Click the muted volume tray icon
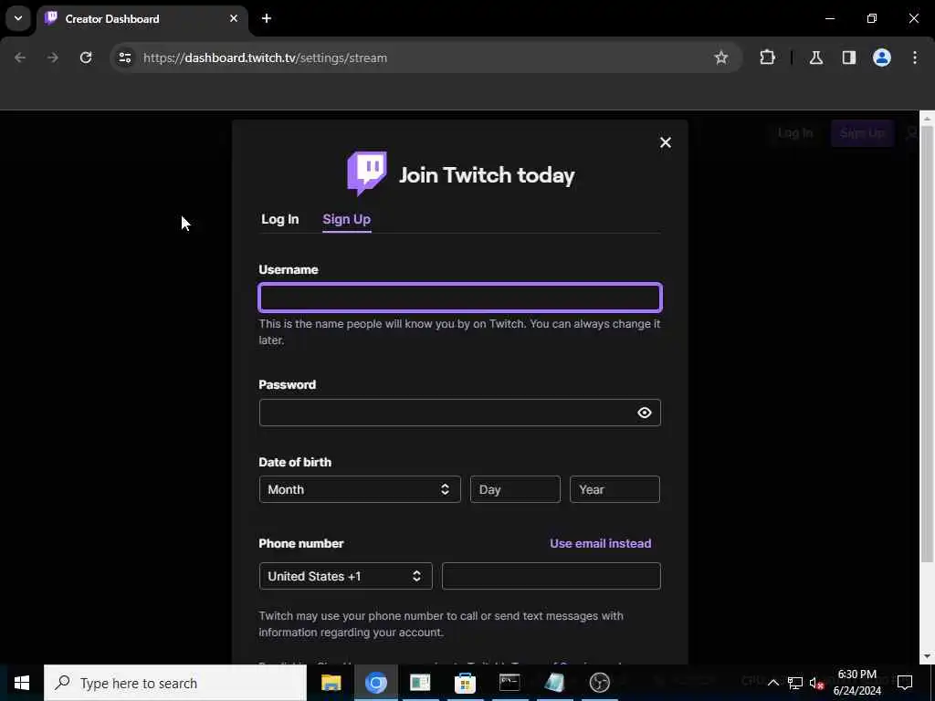Viewport: 935px width, 701px height. click(x=816, y=683)
